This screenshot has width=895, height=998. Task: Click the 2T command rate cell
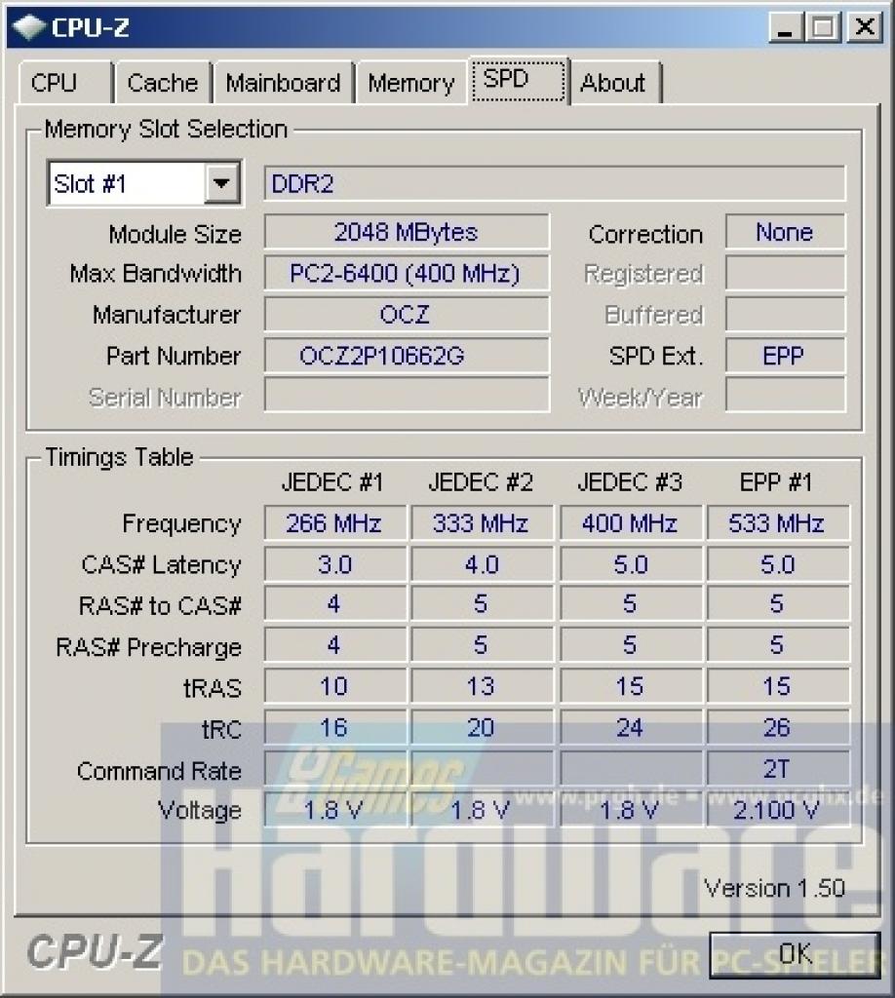coord(778,769)
